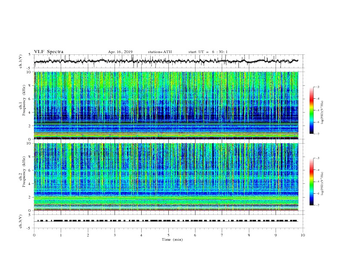Click the "2" kHz tick on ch.2 frequency axis

click(30, 197)
